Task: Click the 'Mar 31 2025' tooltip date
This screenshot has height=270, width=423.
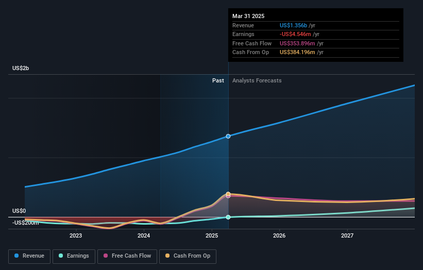Action: click(248, 16)
